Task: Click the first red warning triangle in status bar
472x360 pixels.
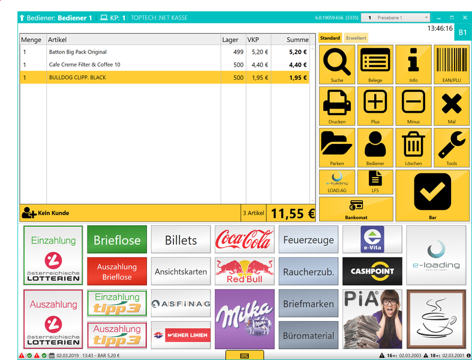Action: [22, 355]
